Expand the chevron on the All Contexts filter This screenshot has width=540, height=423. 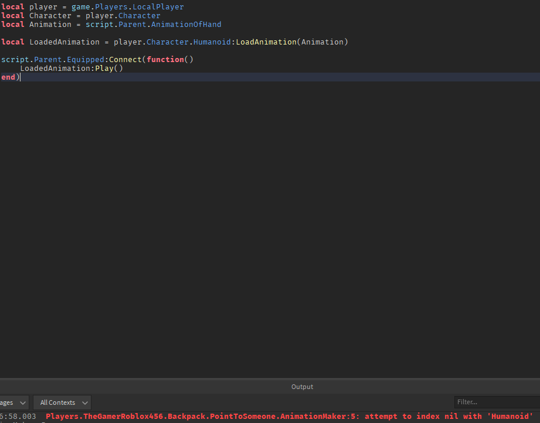[x=84, y=402]
